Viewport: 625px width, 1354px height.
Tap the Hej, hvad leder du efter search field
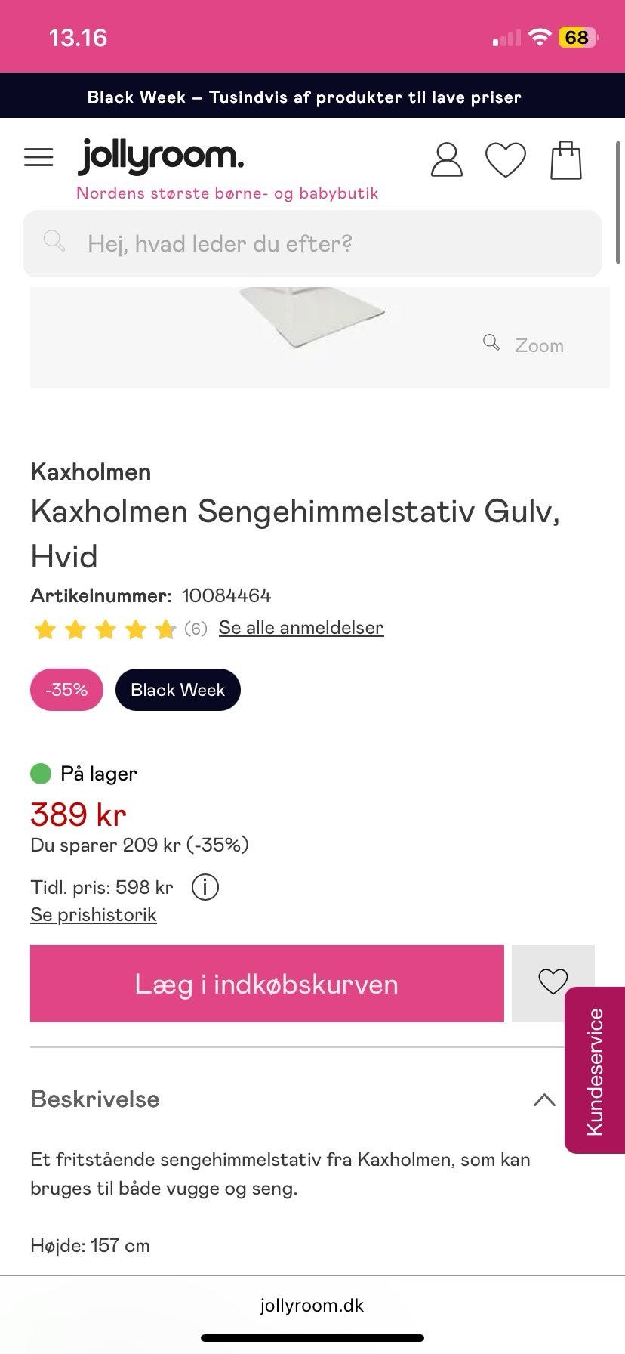point(220,243)
